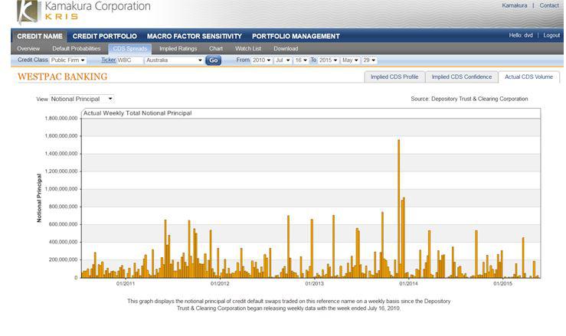
Task: Open the MACRO FACTOR SENSITIVITY tab
Action: (x=195, y=36)
